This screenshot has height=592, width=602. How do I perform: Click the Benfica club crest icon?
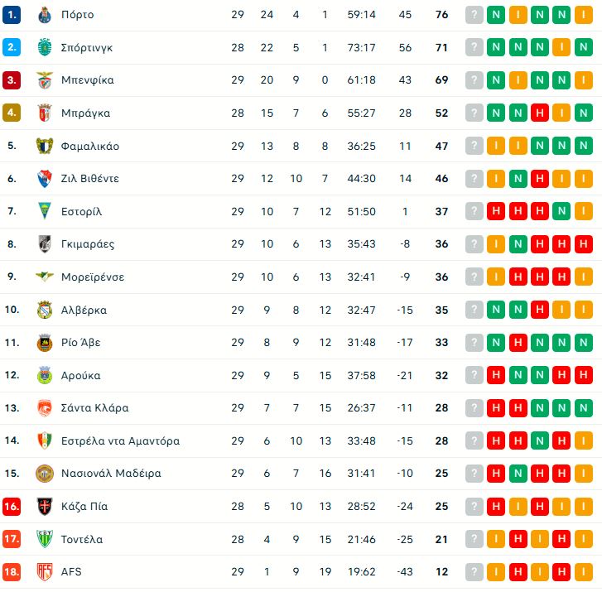coord(45,80)
